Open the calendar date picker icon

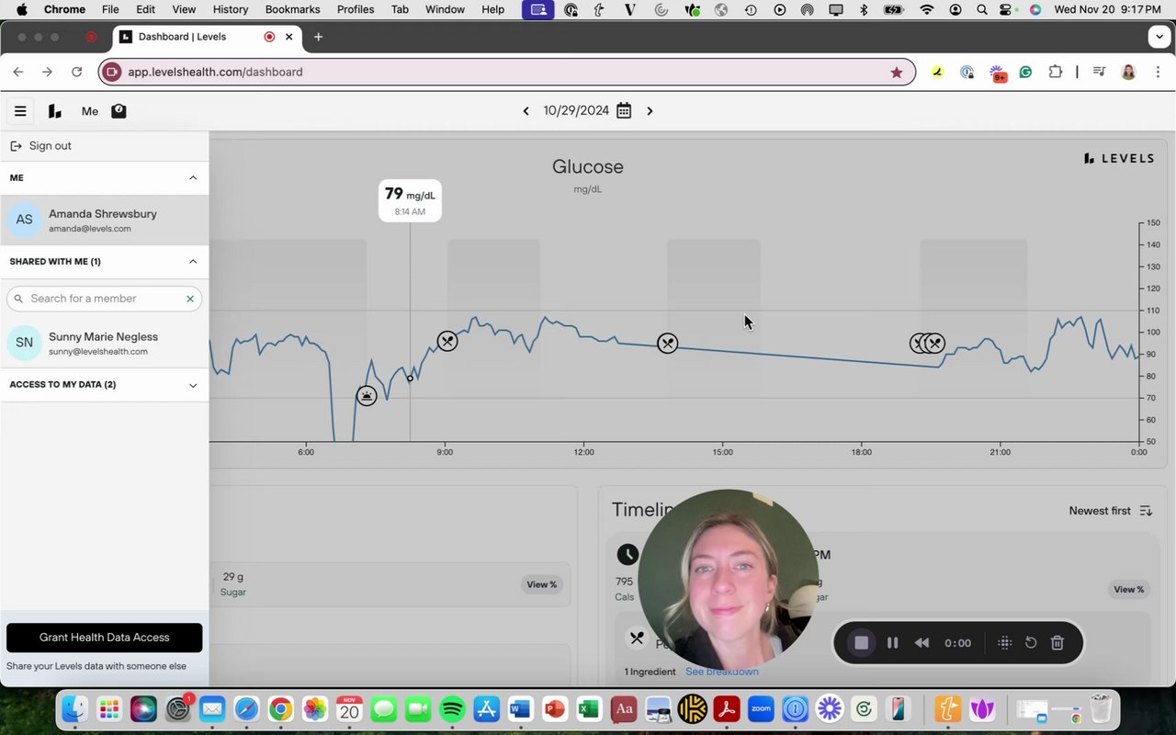point(624,110)
